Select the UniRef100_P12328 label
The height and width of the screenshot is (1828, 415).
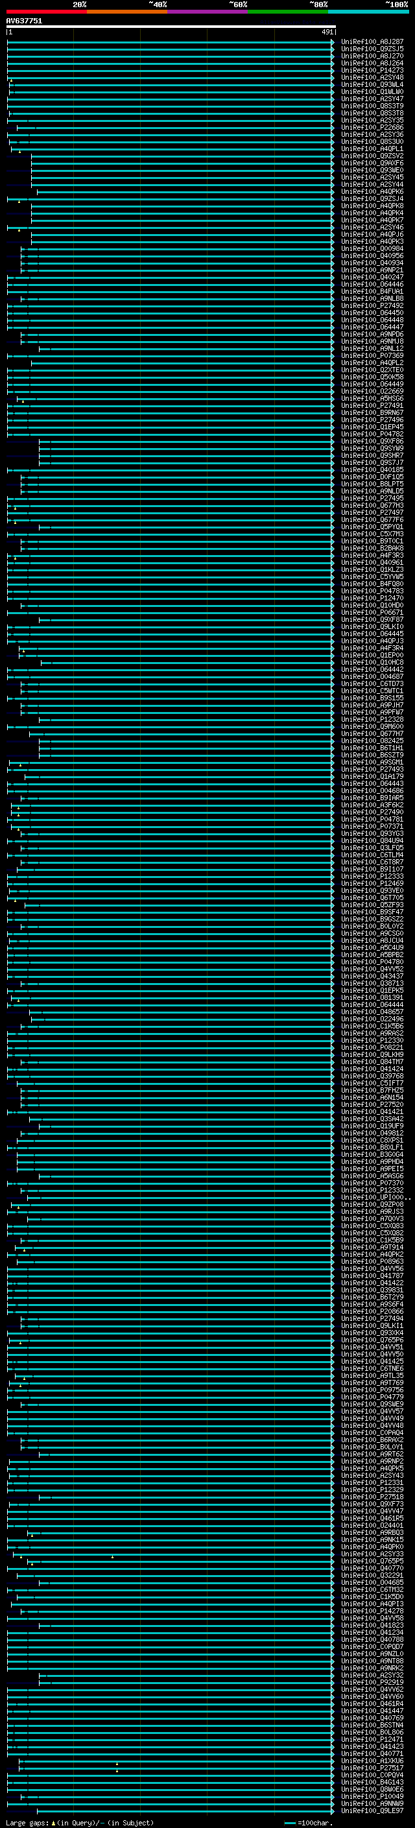(372, 720)
